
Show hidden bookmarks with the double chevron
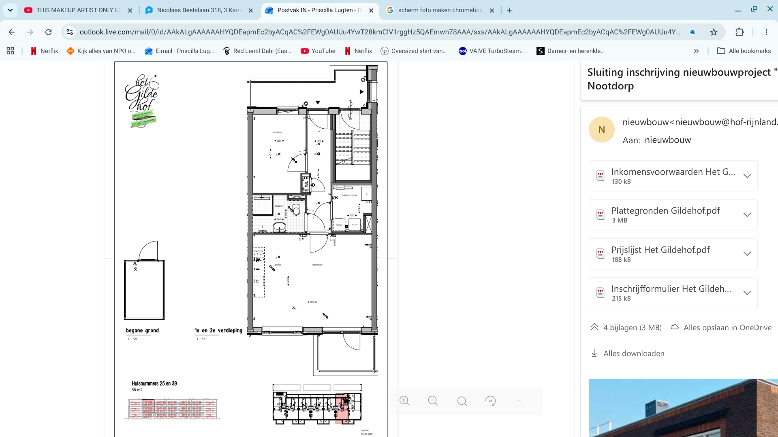pyautogui.click(x=696, y=51)
